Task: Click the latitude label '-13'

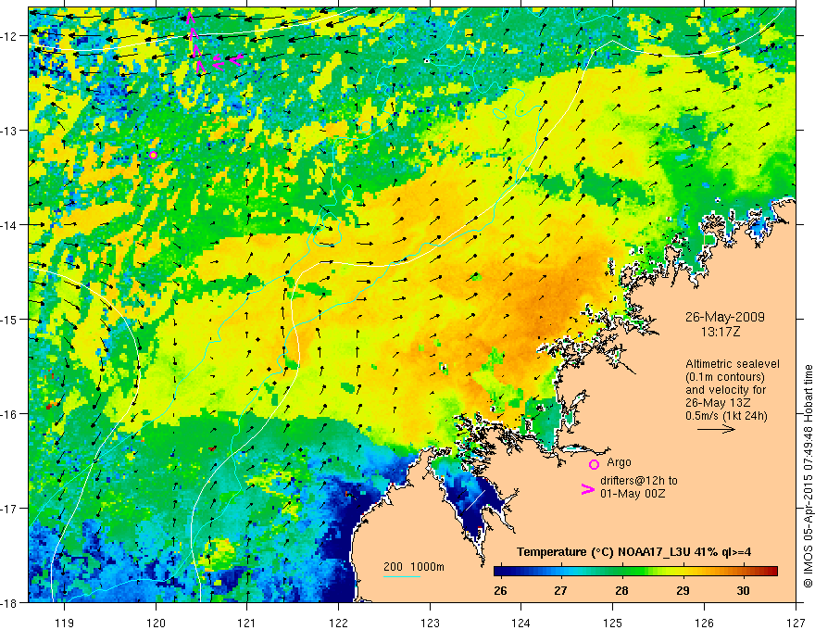Action: pos(9,130)
